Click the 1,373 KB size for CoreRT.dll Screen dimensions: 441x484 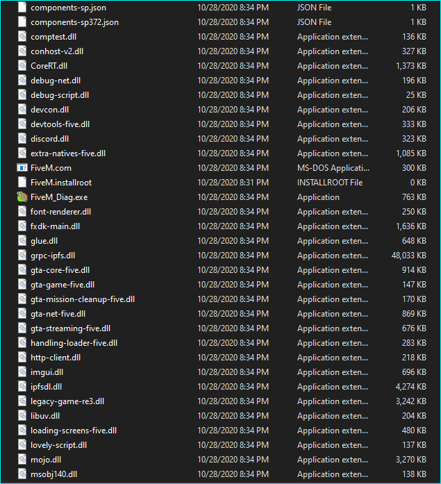[x=411, y=66]
